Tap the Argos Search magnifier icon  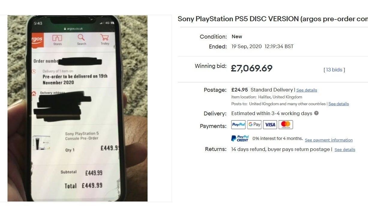81,40
